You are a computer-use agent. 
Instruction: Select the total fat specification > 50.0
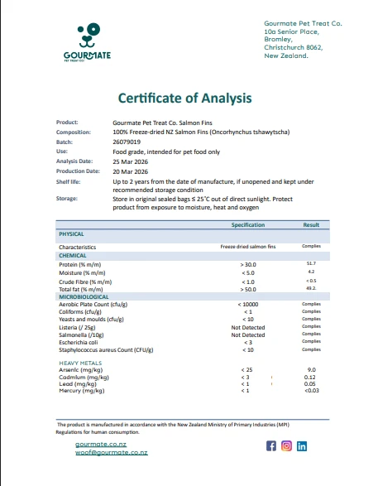pyautogui.click(x=248, y=290)
